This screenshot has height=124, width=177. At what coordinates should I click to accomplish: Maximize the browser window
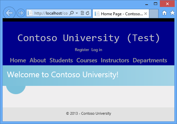156,4
